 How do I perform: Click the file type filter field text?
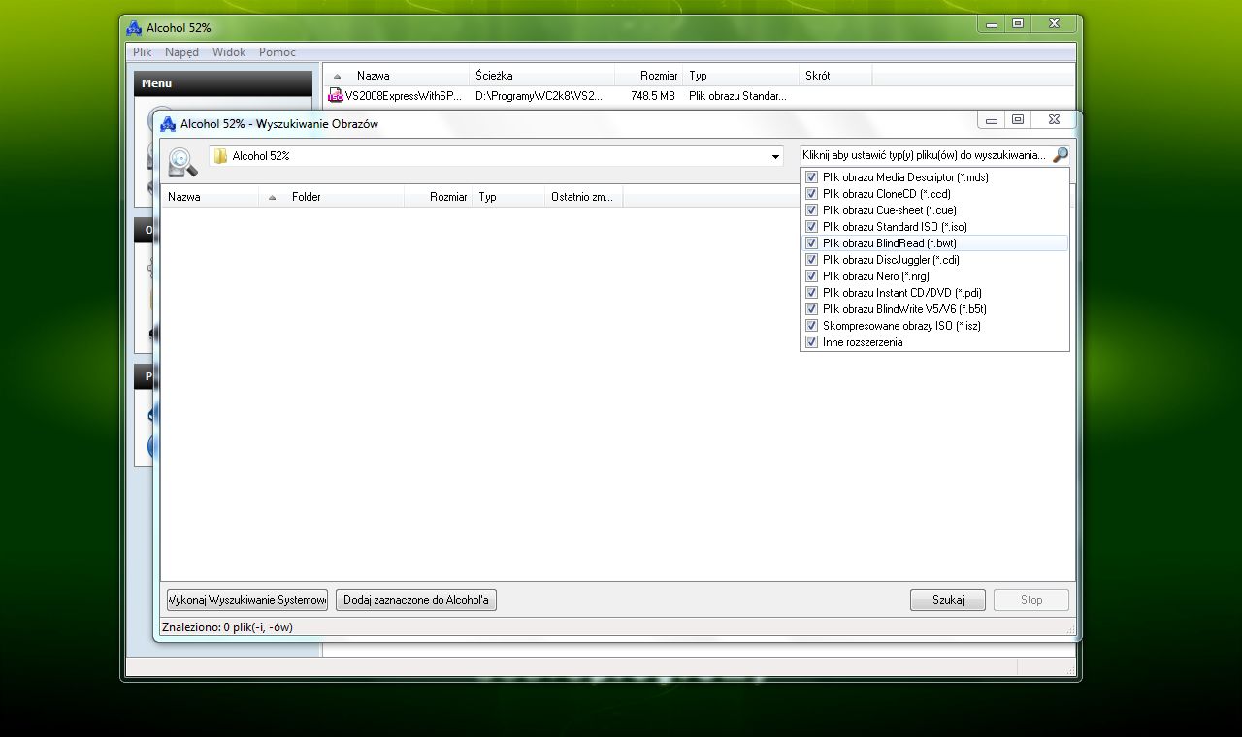[x=924, y=155]
